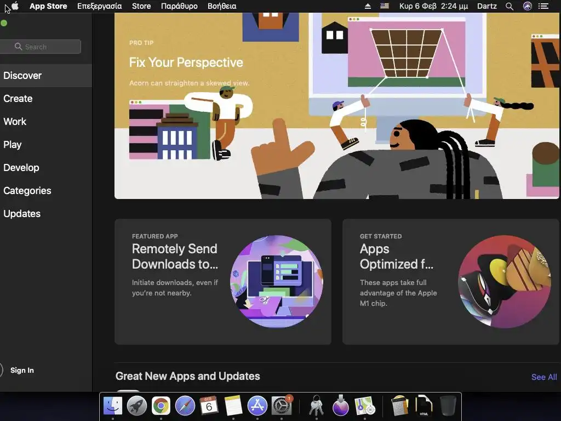Screen dimensions: 561x421
Task: Click Sign In at sidebar bottom
Action: (22, 370)
